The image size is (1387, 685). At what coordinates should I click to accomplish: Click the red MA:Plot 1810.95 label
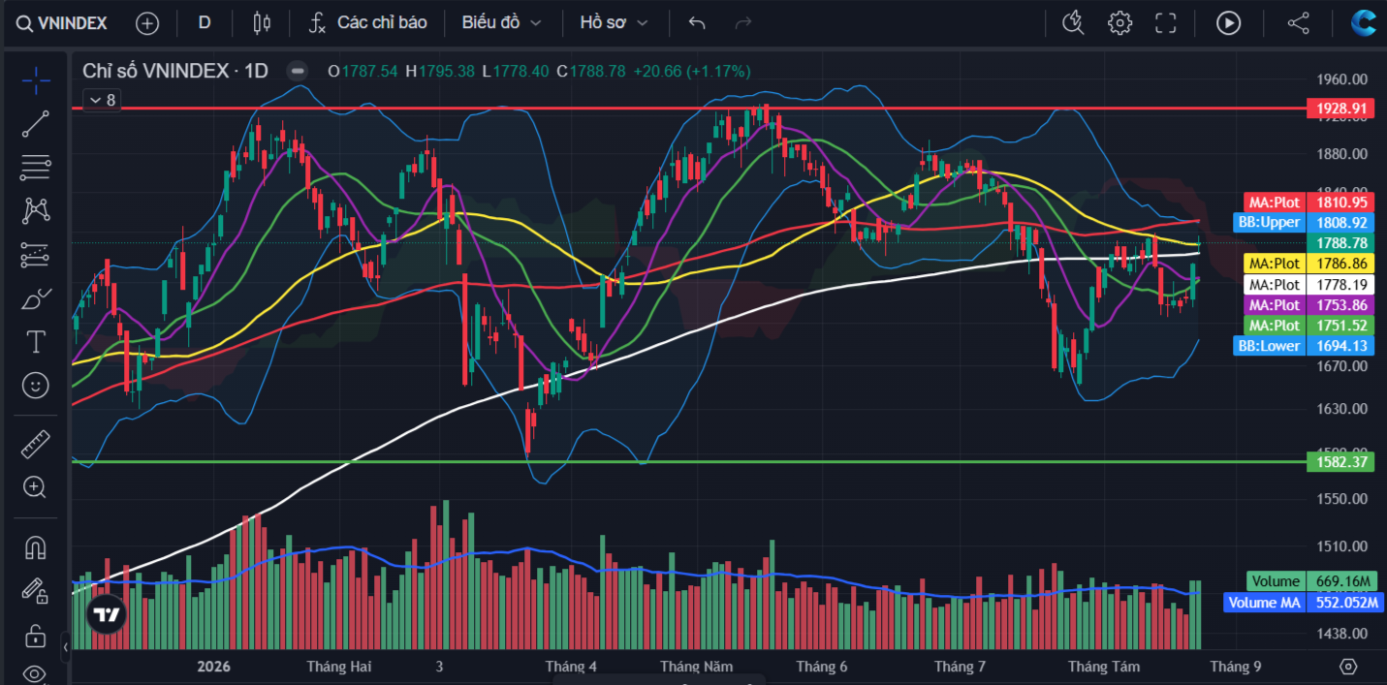pyautogui.click(x=1308, y=202)
